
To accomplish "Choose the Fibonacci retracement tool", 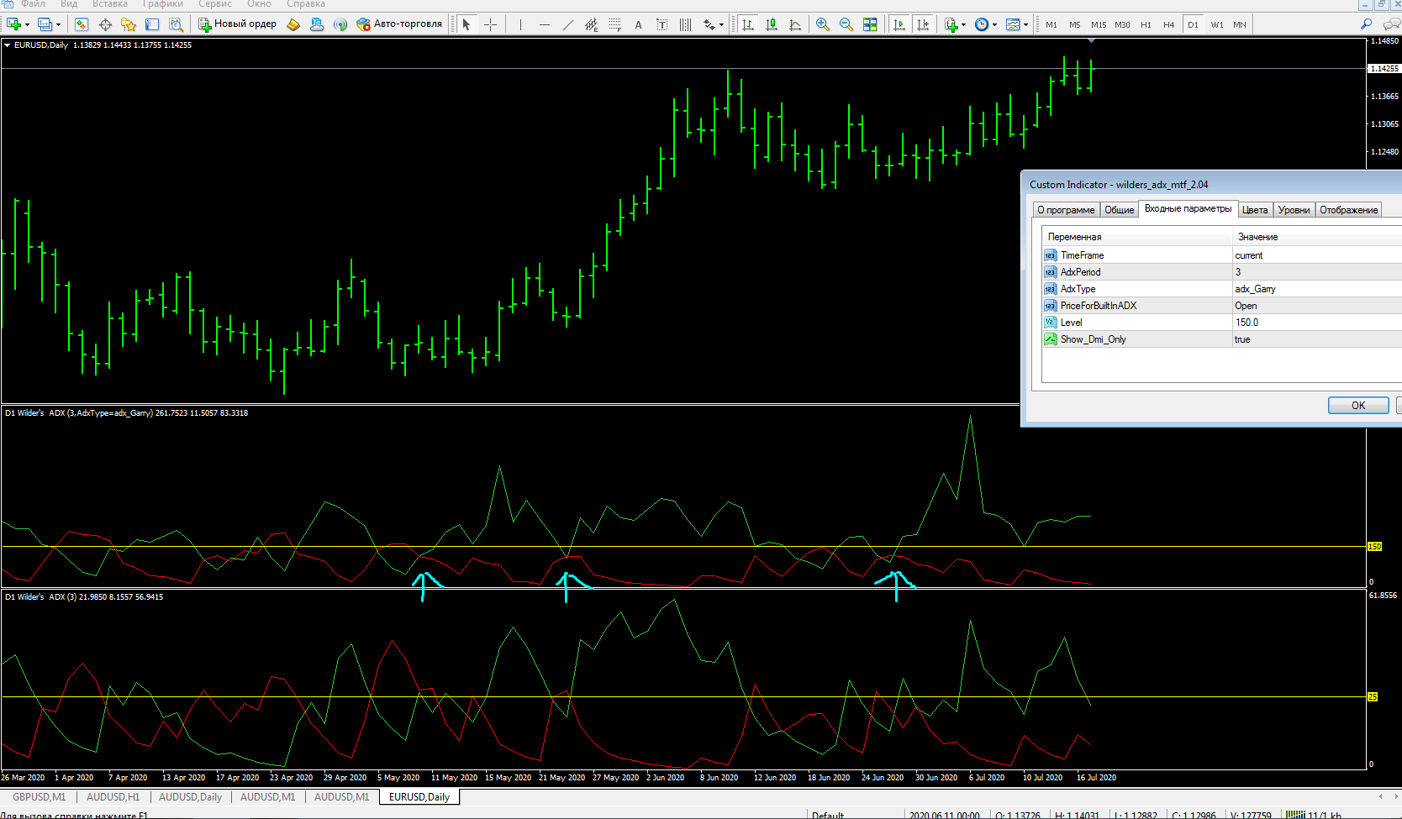I will (615, 24).
